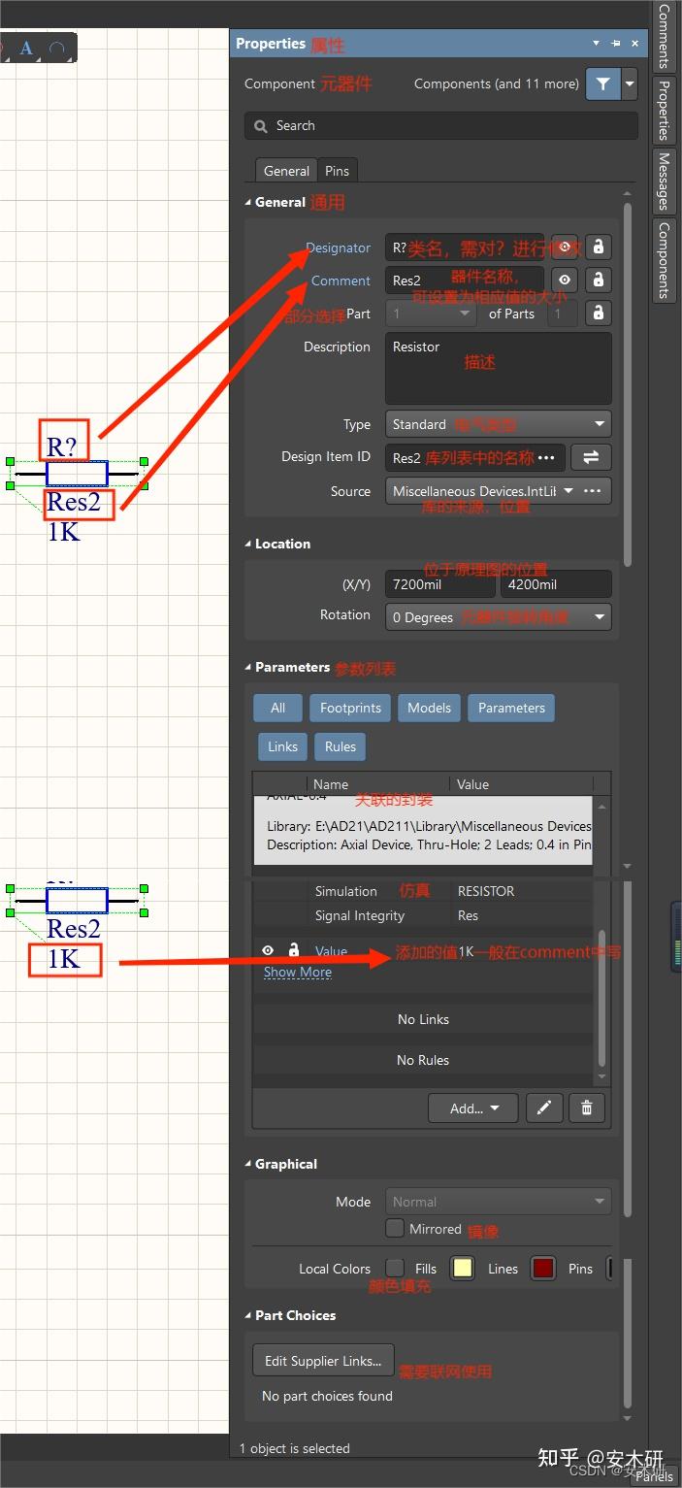
Task: Open the Messages side panel tab
Action: [665, 181]
